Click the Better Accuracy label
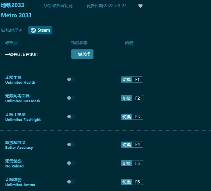The width and height of the screenshot is (211, 191). 19,148
